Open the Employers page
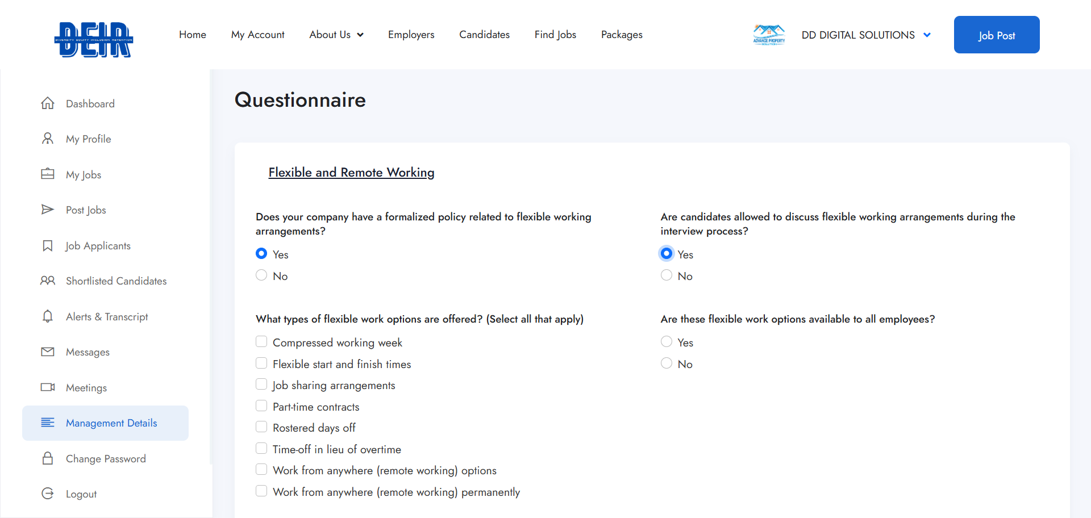Image resolution: width=1091 pixels, height=518 pixels. (411, 35)
